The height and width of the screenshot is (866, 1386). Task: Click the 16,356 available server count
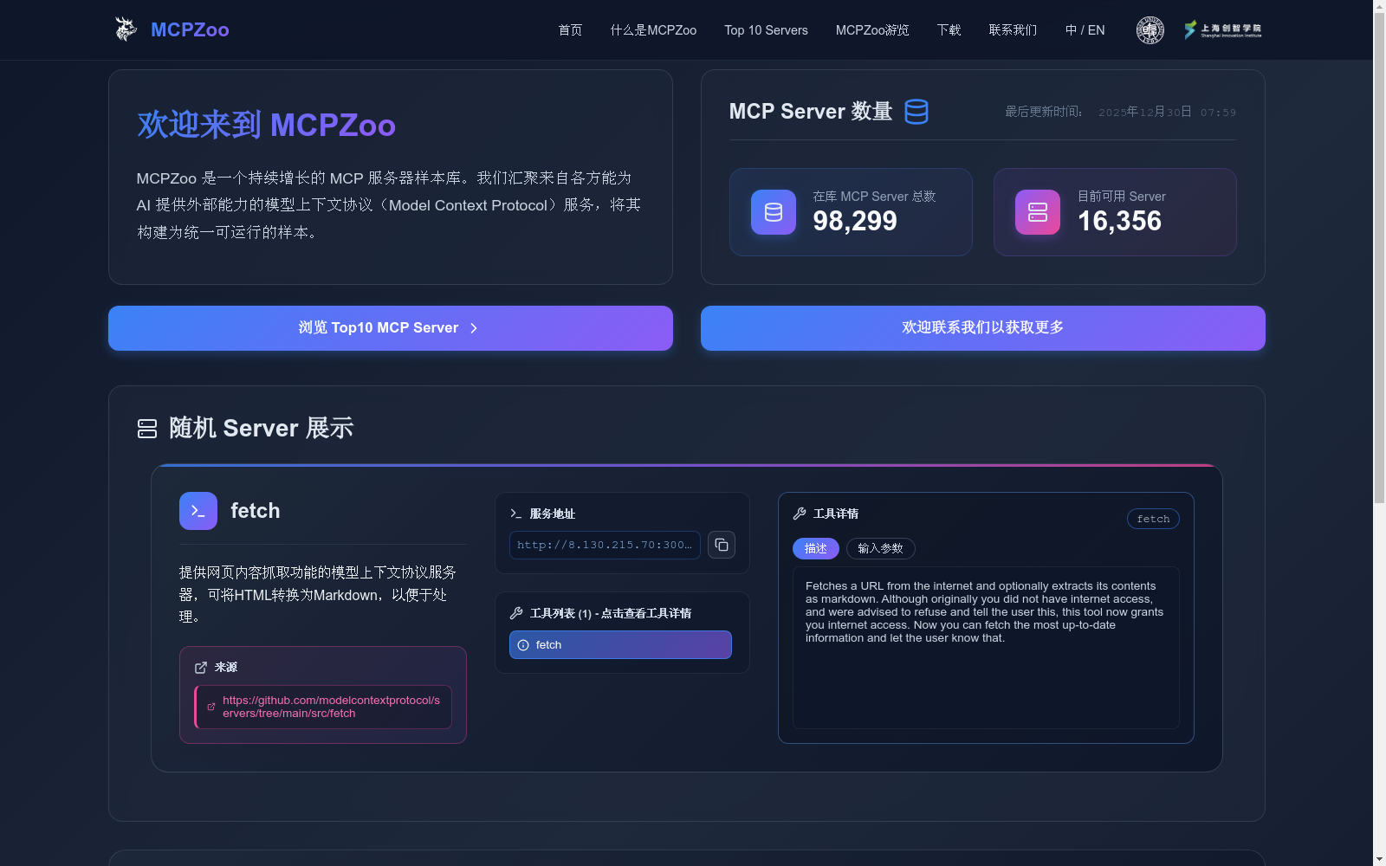click(1119, 222)
